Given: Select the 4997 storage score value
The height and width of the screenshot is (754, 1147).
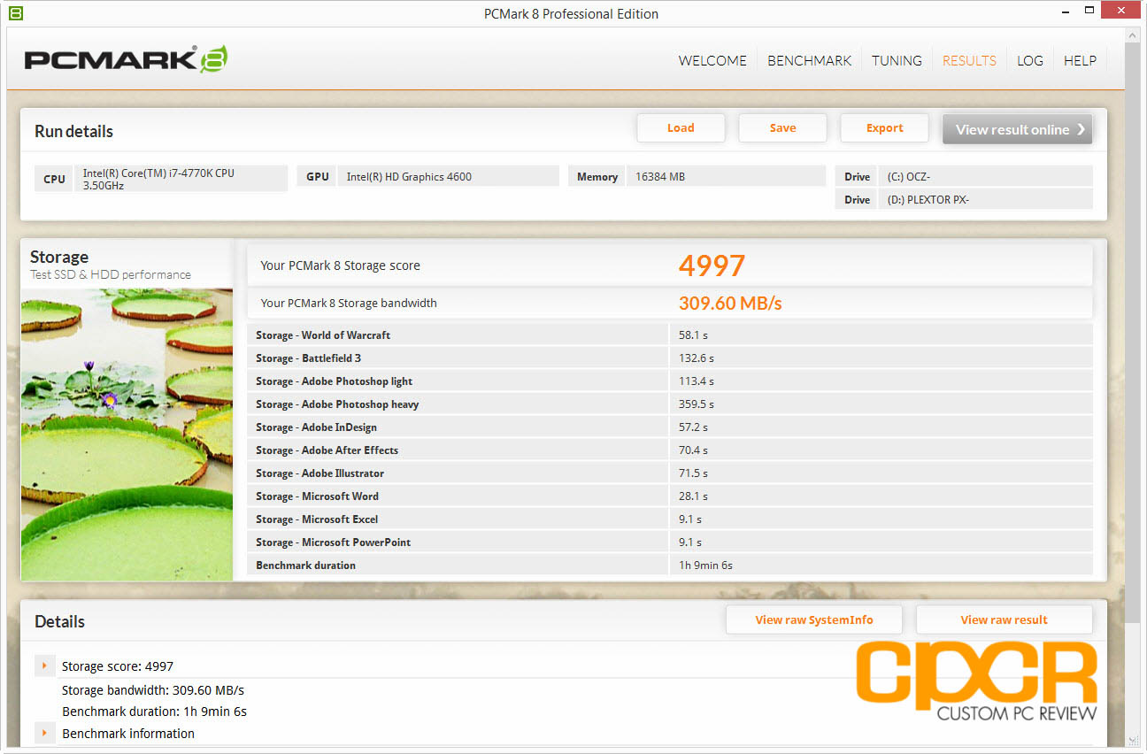Looking at the screenshot, I should (x=712, y=265).
